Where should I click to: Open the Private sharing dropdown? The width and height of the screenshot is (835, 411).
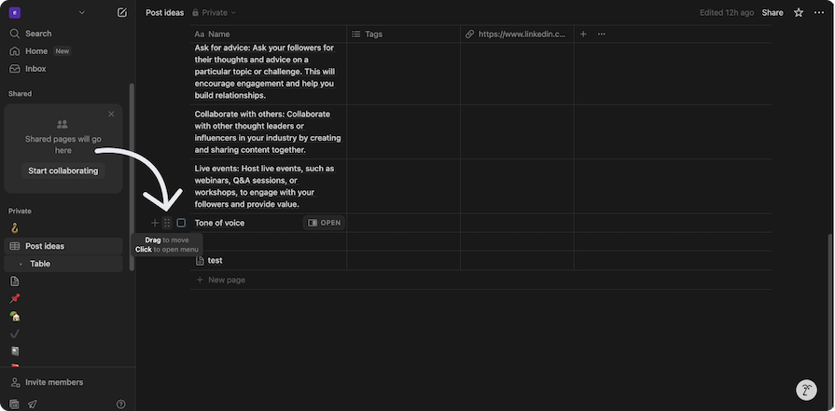tap(214, 13)
